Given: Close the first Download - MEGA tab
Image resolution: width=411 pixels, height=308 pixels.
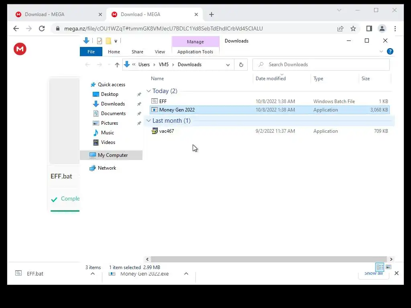Looking at the screenshot, I should point(100,15).
